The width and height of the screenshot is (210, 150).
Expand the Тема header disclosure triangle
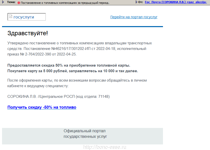(x=3, y=2)
